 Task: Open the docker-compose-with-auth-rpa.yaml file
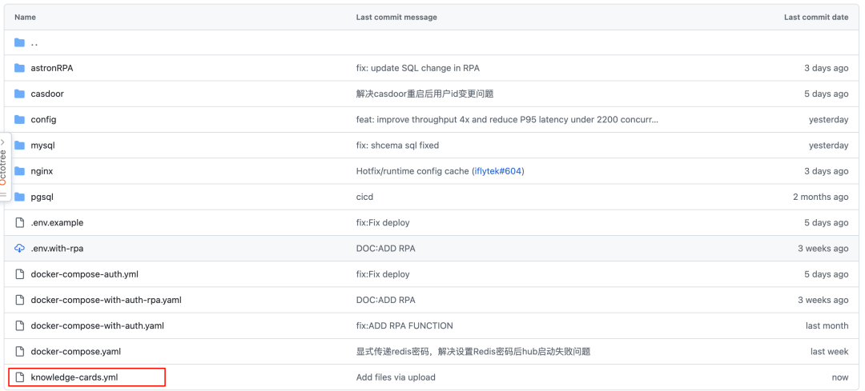(x=106, y=300)
